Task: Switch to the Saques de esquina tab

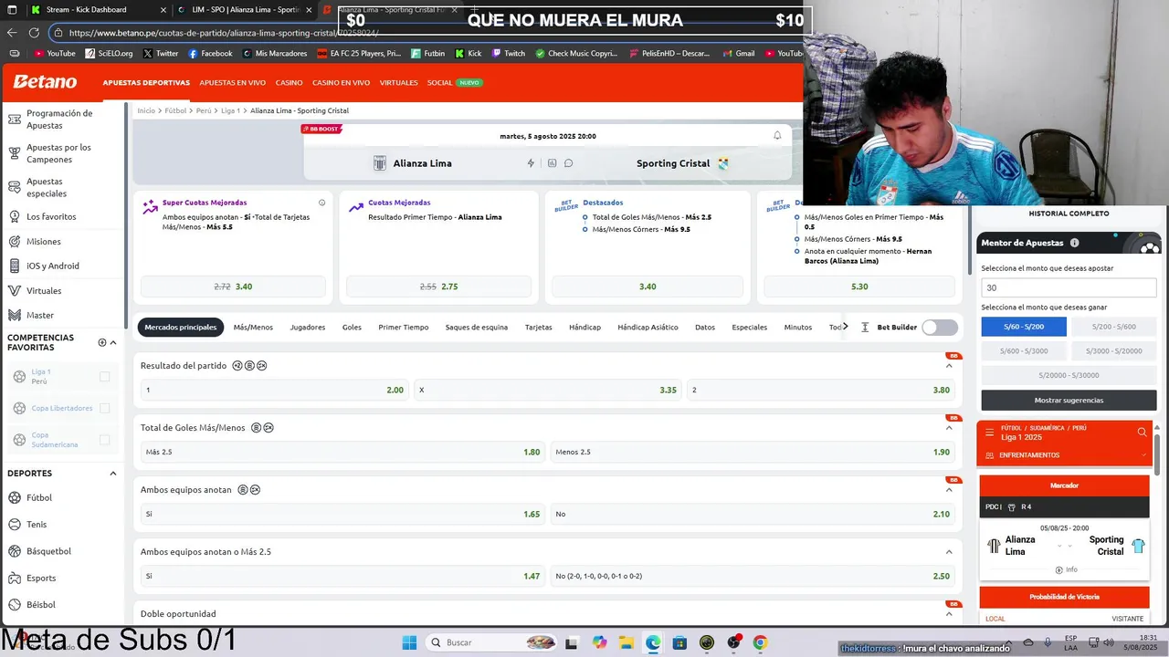Action: pos(477,327)
